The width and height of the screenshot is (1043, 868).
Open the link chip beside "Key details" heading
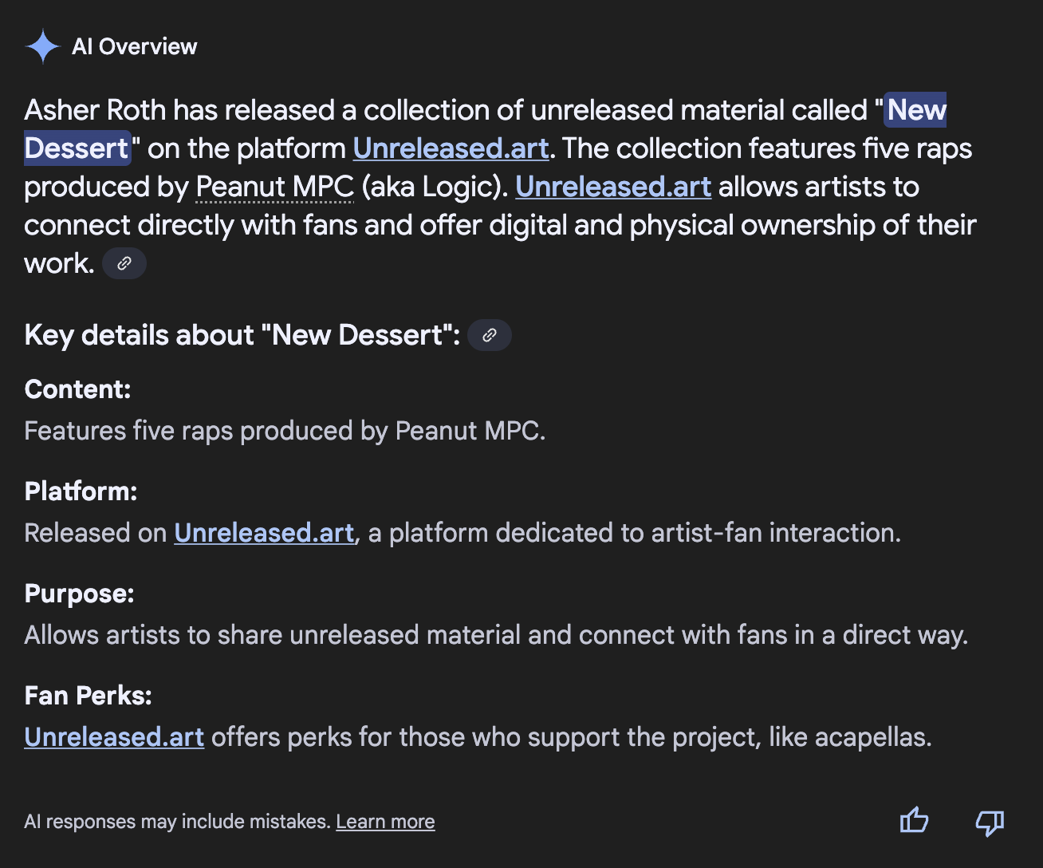490,335
